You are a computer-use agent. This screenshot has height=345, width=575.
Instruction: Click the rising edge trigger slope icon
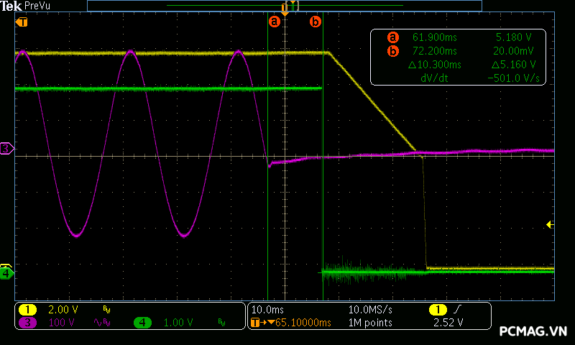point(457,309)
